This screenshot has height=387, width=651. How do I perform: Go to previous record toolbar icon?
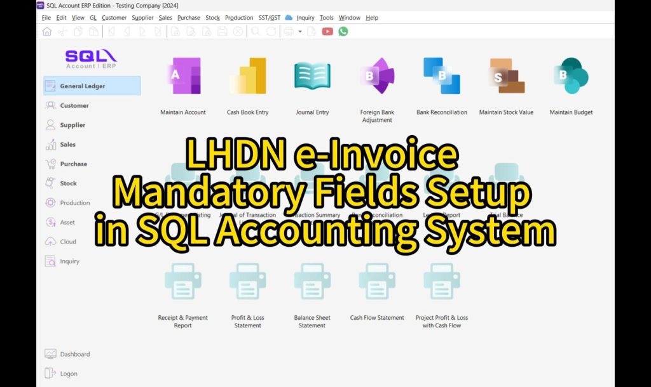pyautogui.click(x=127, y=32)
